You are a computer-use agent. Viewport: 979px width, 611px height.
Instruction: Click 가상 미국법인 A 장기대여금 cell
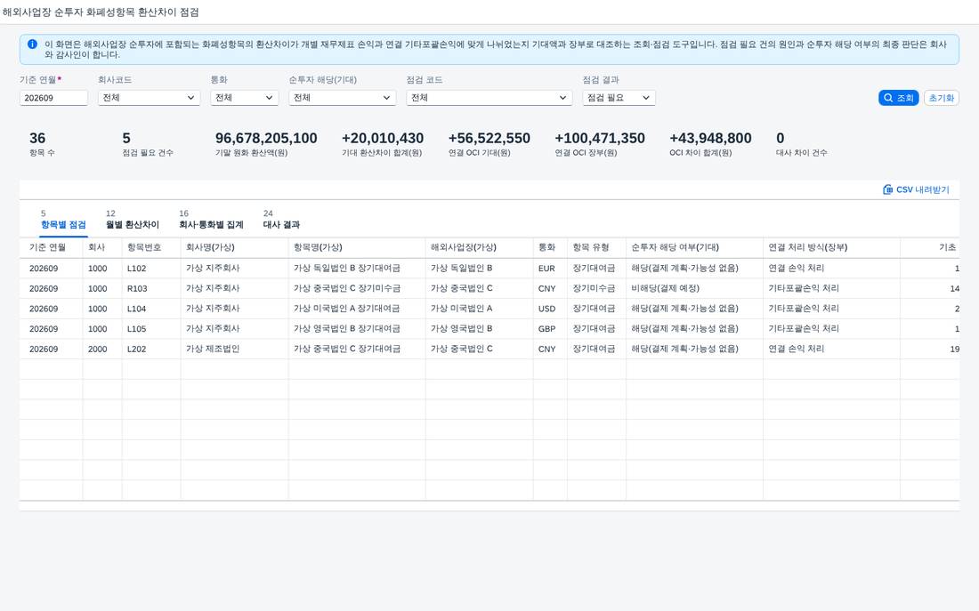click(357, 309)
